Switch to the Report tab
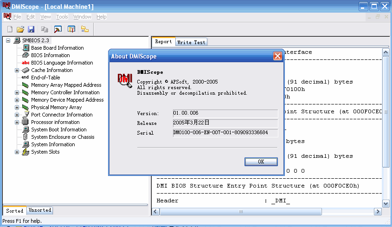The image size is (392, 227). point(163,41)
